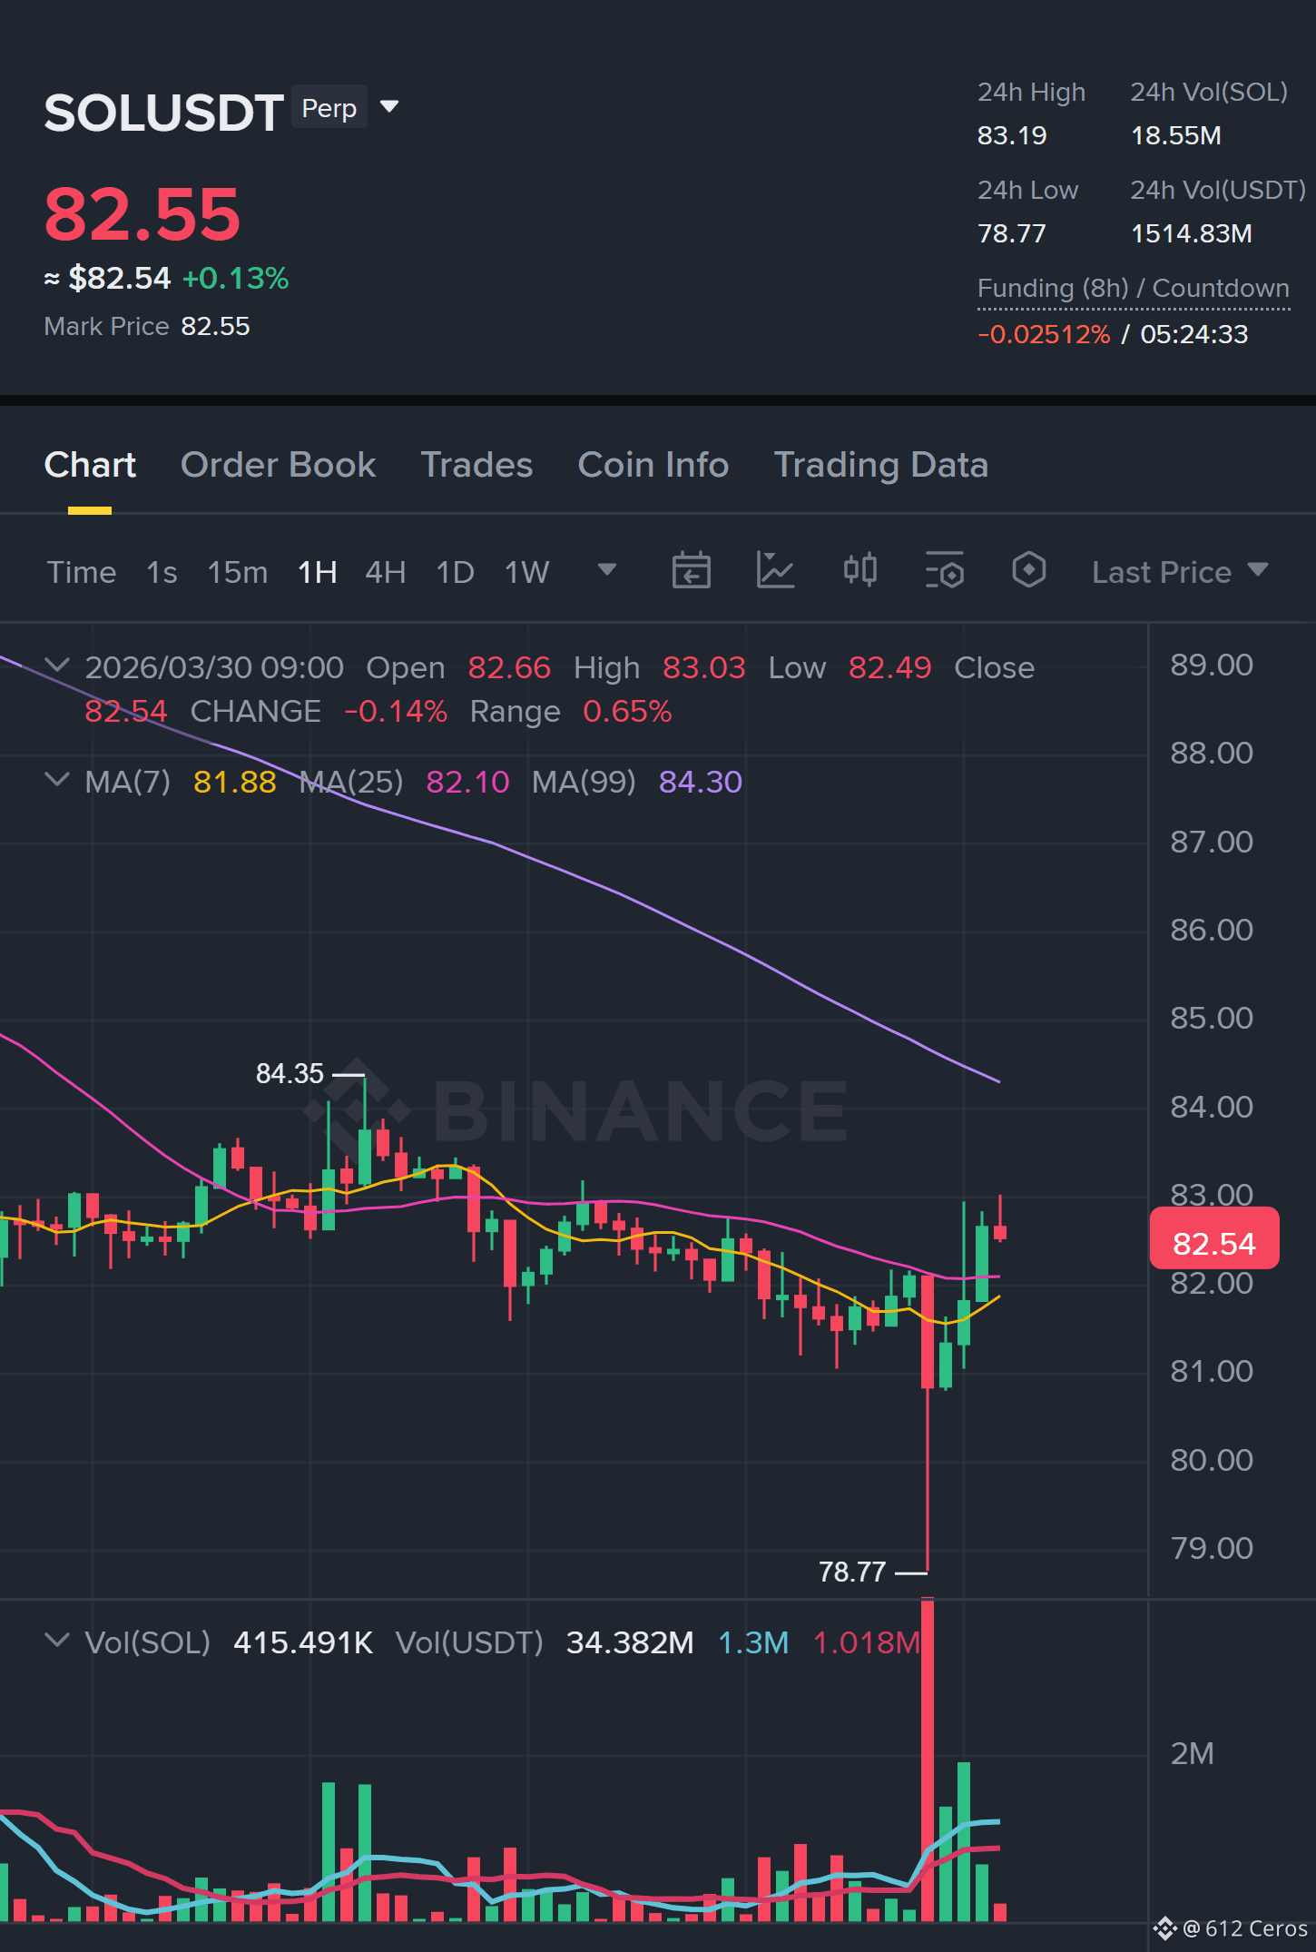Click the hexagon chart preferences icon

[x=1028, y=571]
